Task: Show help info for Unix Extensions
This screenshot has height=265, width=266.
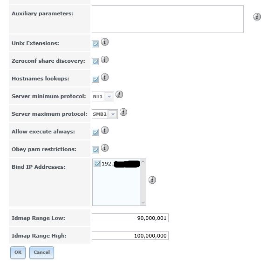Action: (105, 42)
